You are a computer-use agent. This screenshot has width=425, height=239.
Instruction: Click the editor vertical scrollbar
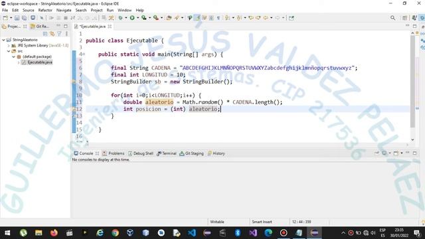[412, 81]
